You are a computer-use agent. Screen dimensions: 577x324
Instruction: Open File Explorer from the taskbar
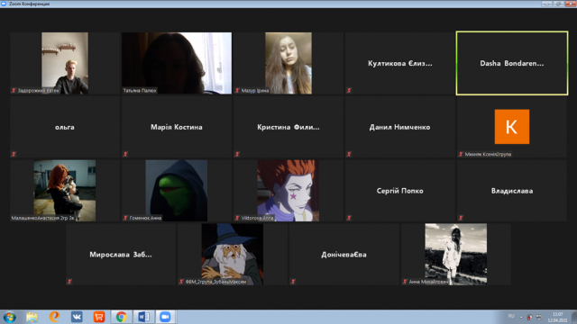click(32, 317)
